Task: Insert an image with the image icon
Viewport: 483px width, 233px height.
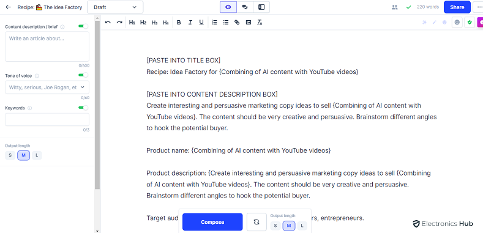Action: pos(249,23)
